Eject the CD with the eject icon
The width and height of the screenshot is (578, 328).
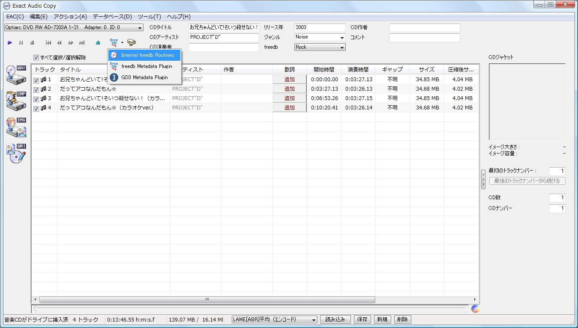tap(98, 43)
